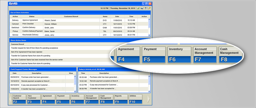Click the date Thursday, November 18, 2010
Viewport: 256px width, 108px height.
click(122, 8)
